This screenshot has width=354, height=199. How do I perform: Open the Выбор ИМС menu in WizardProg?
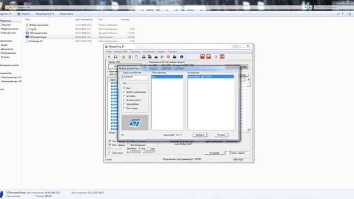[121, 51]
